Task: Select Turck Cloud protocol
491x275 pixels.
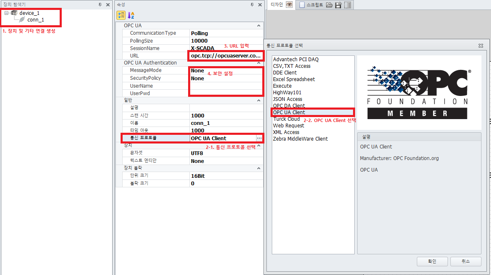Action: (287, 119)
